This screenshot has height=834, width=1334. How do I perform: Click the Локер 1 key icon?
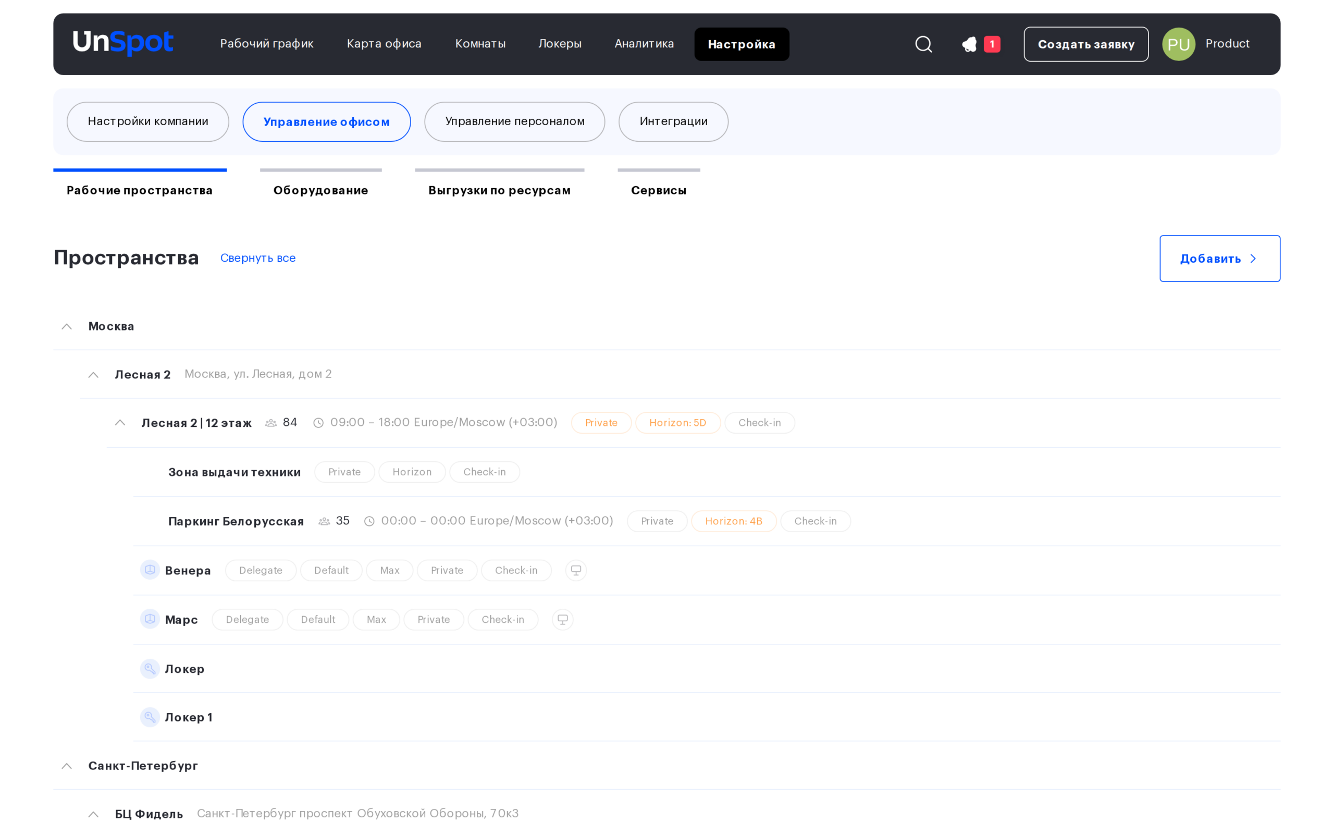pyautogui.click(x=150, y=717)
